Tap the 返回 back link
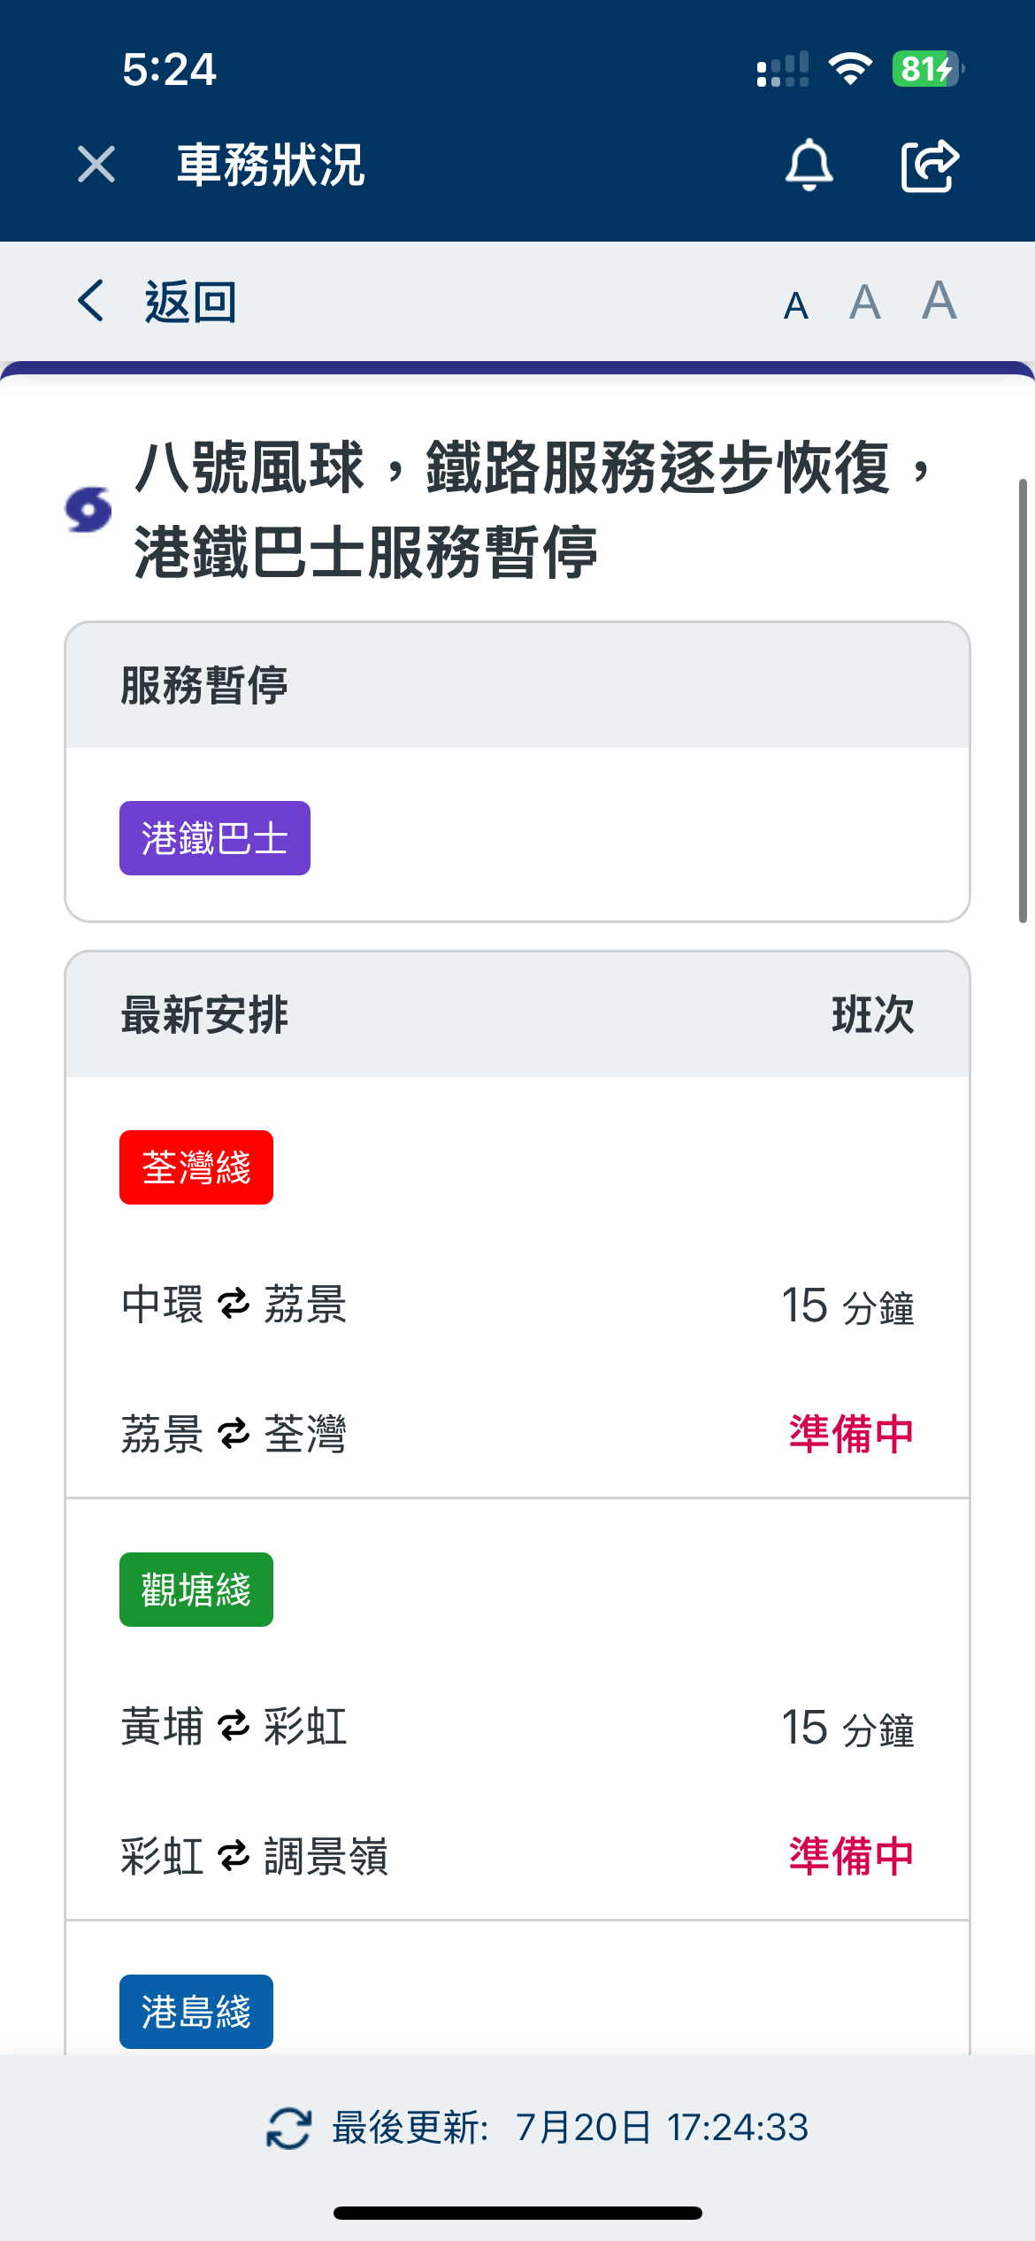Viewport: 1035px width, 2241px height. 190,302
